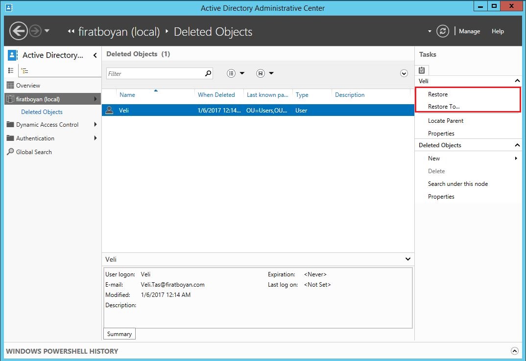Open breadcrumb back chevrons
Screen dimensions: 526x361
coord(71,31)
